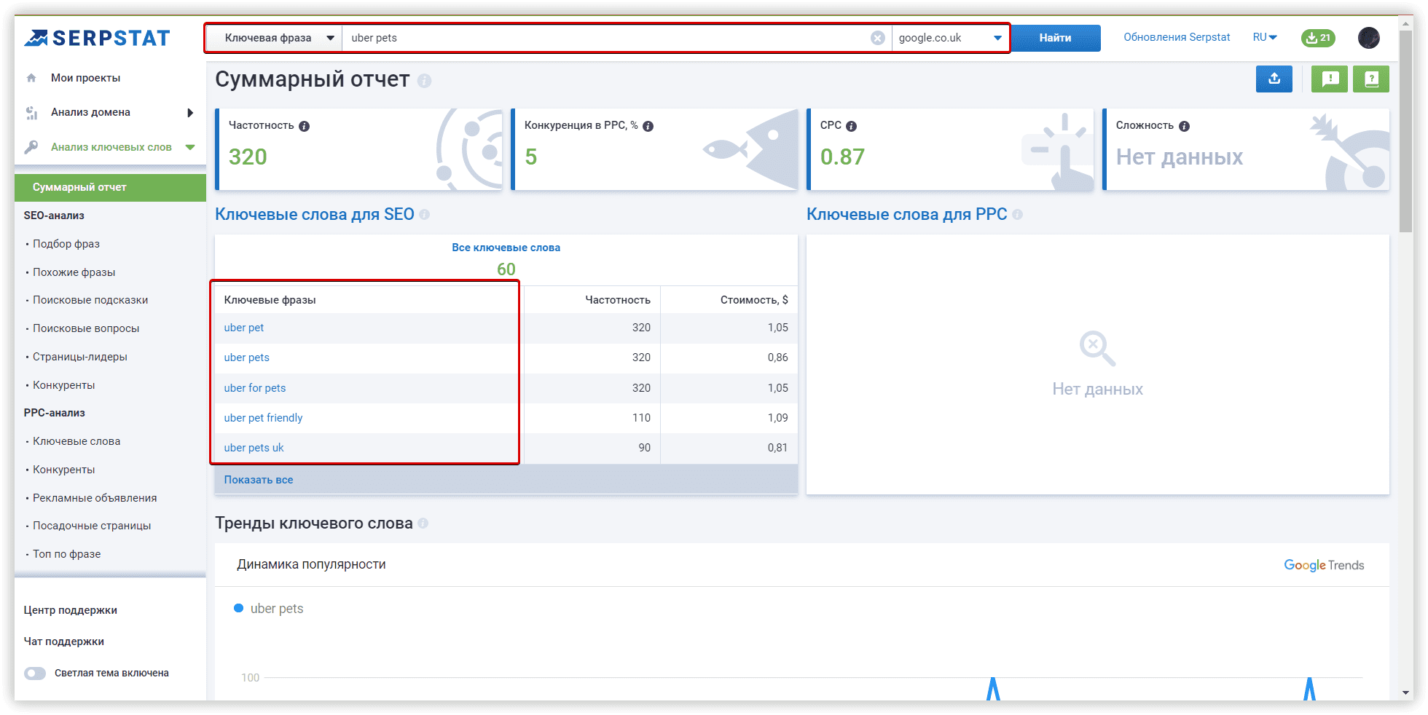Open the uber pet keyword link
Screen dimensions: 1428x715
click(244, 328)
